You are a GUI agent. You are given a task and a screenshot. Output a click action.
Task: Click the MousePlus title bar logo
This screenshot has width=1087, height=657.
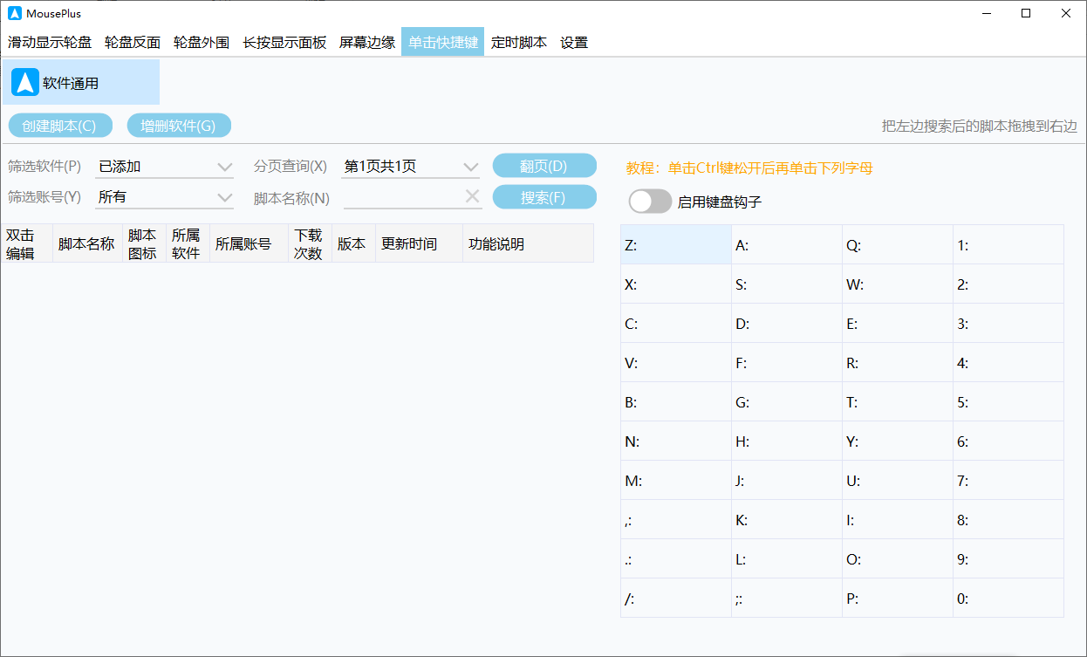tap(15, 13)
